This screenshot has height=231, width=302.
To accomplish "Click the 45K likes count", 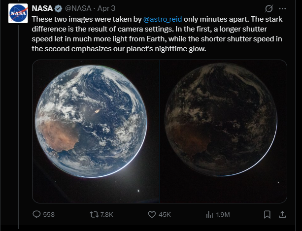I will [165, 215].
